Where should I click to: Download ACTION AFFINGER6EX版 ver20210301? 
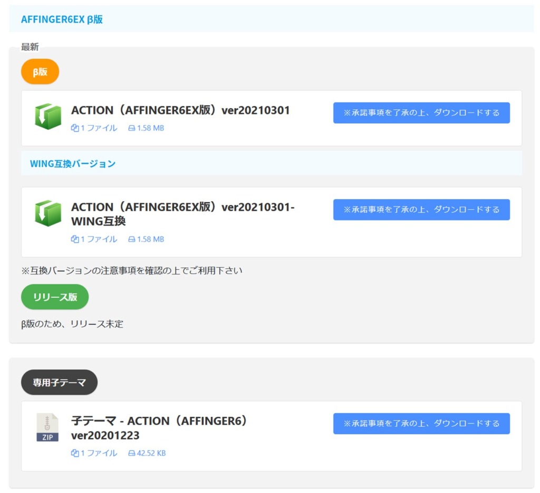(x=421, y=113)
